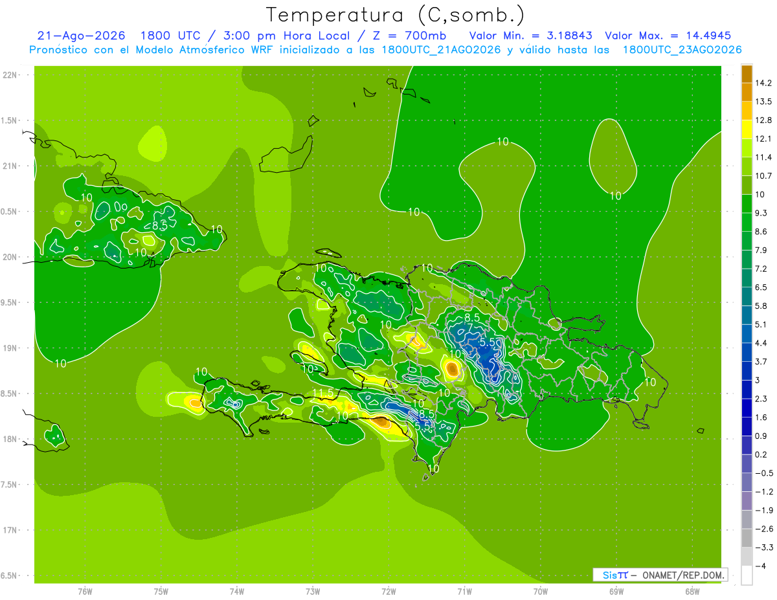Click the '3.7' legend value
The width and height of the screenshot is (777, 600).
[761, 362]
